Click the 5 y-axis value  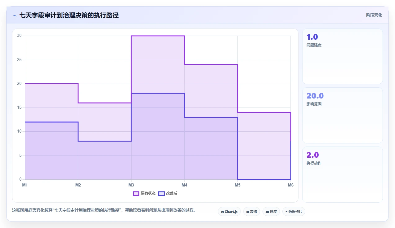click(20, 156)
